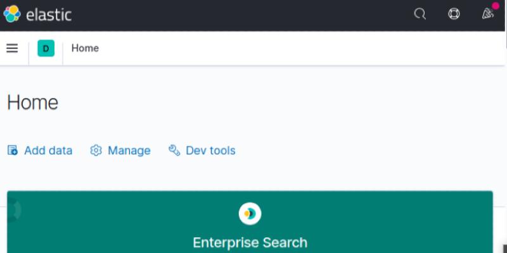This screenshot has width=507, height=253.
Task: Click the large Home page heading
Action: click(33, 102)
